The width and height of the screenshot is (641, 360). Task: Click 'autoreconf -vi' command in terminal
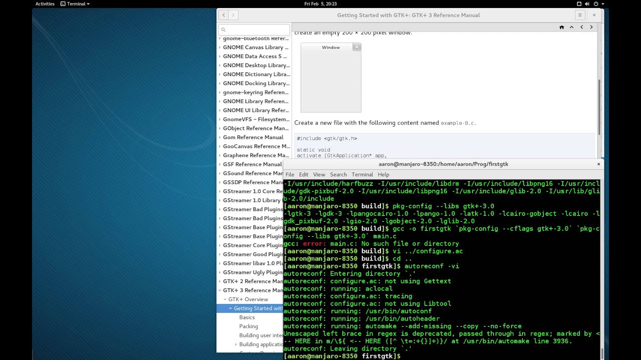tap(432, 266)
